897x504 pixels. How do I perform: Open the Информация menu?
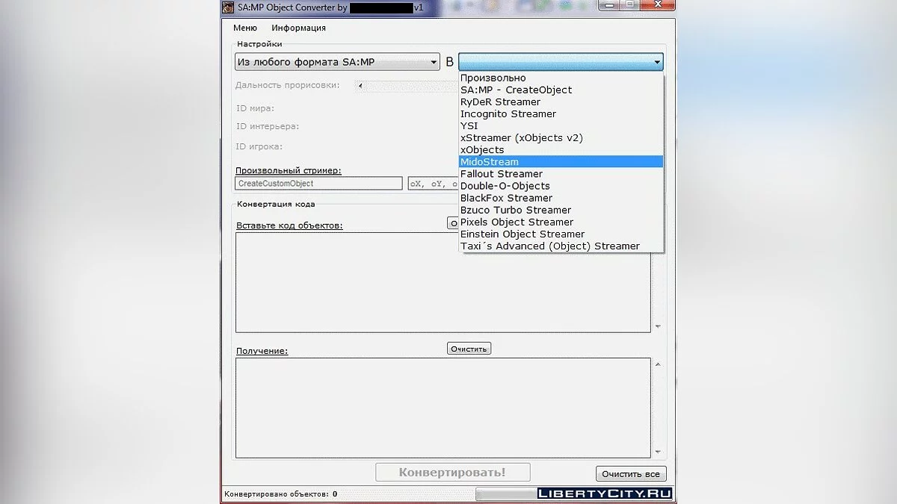298,28
